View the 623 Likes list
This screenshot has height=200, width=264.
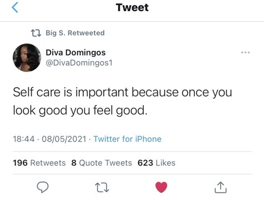(x=157, y=163)
